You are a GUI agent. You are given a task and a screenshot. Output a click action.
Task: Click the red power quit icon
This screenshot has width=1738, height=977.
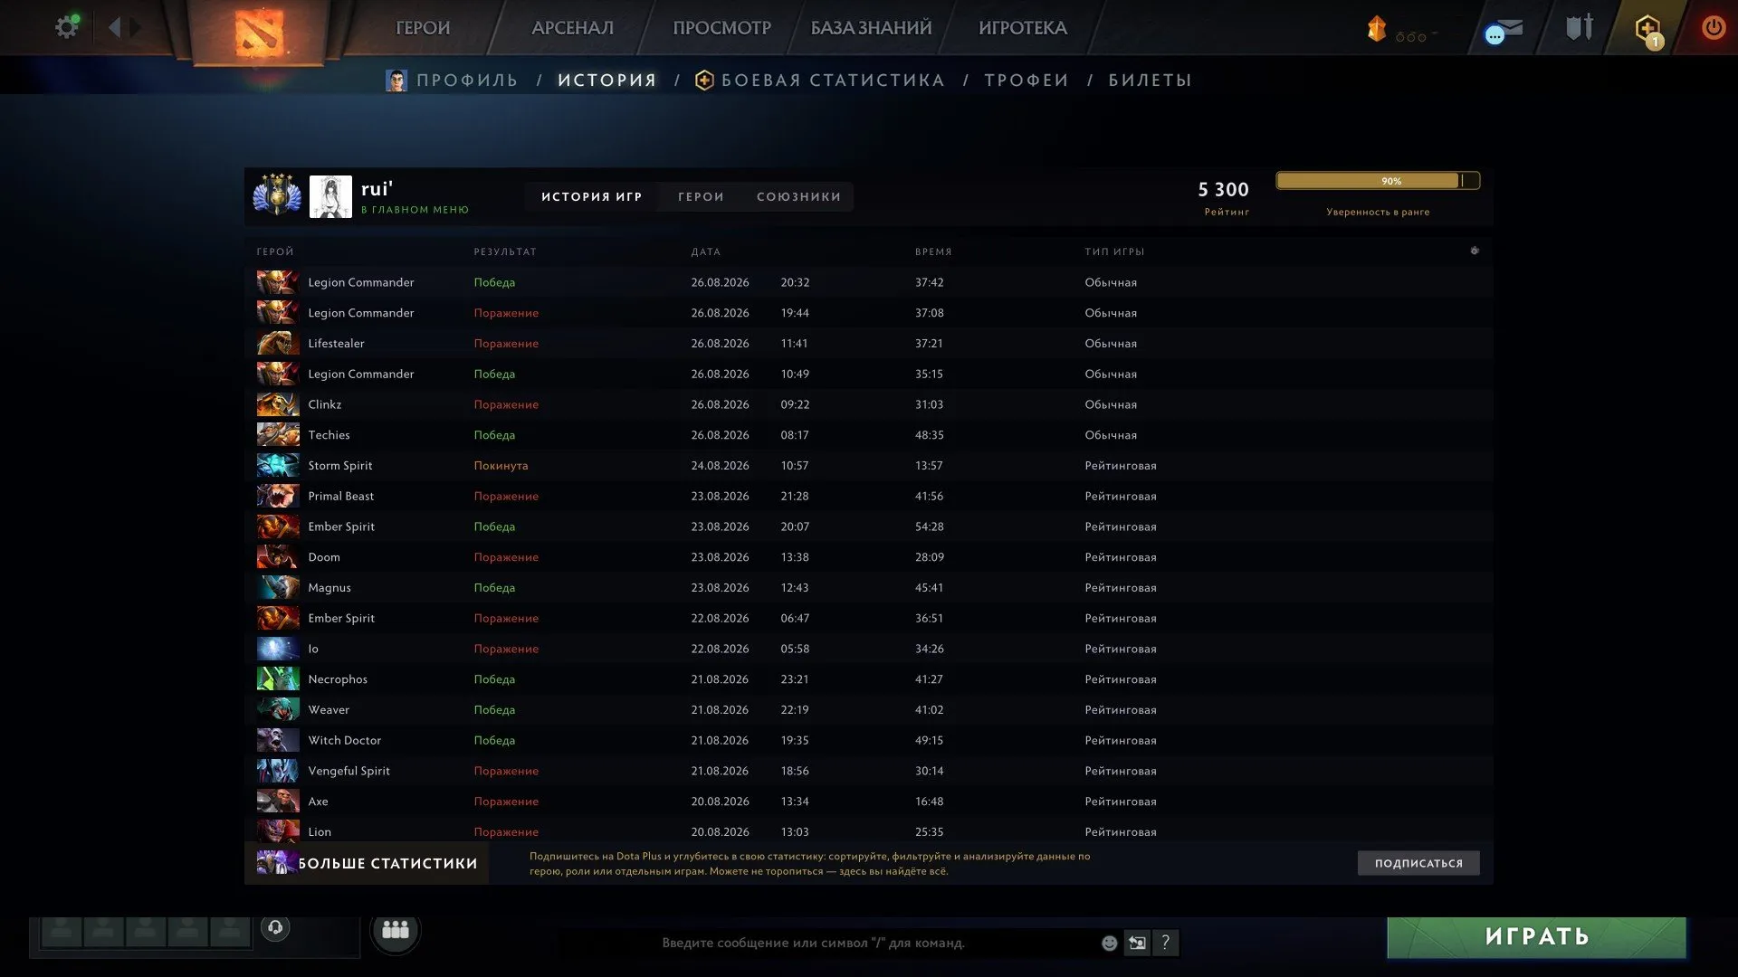click(x=1713, y=27)
